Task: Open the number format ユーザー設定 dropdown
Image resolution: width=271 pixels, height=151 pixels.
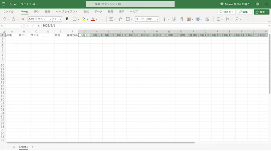Action: point(147,19)
